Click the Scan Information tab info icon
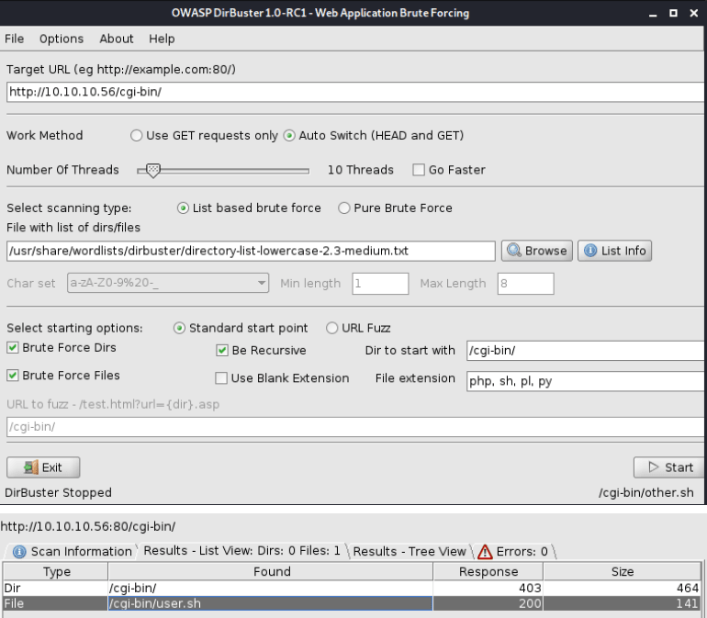 click(19, 551)
